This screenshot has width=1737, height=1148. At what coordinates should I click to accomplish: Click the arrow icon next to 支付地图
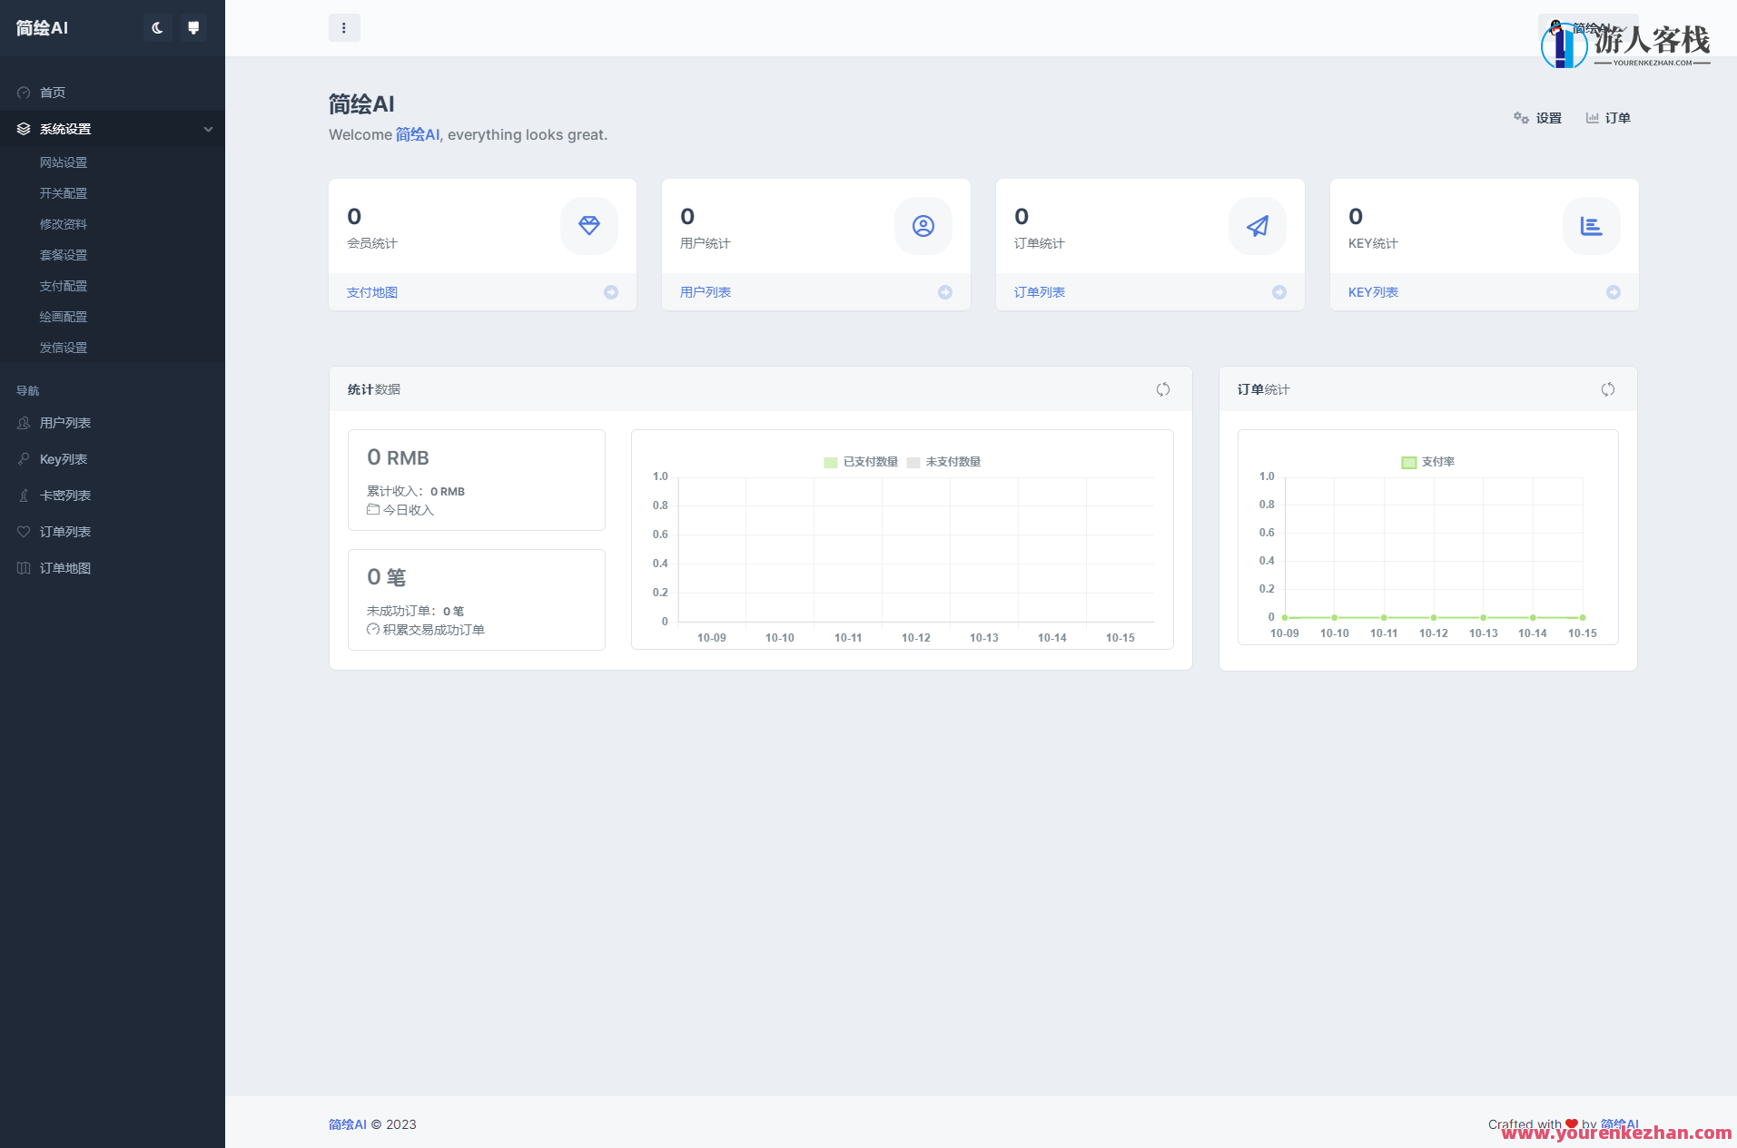[611, 292]
